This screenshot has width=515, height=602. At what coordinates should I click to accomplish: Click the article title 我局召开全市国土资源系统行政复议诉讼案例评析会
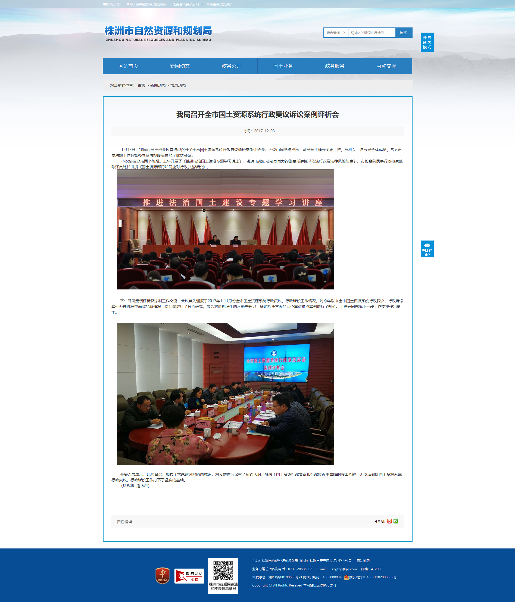(x=257, y=114)
